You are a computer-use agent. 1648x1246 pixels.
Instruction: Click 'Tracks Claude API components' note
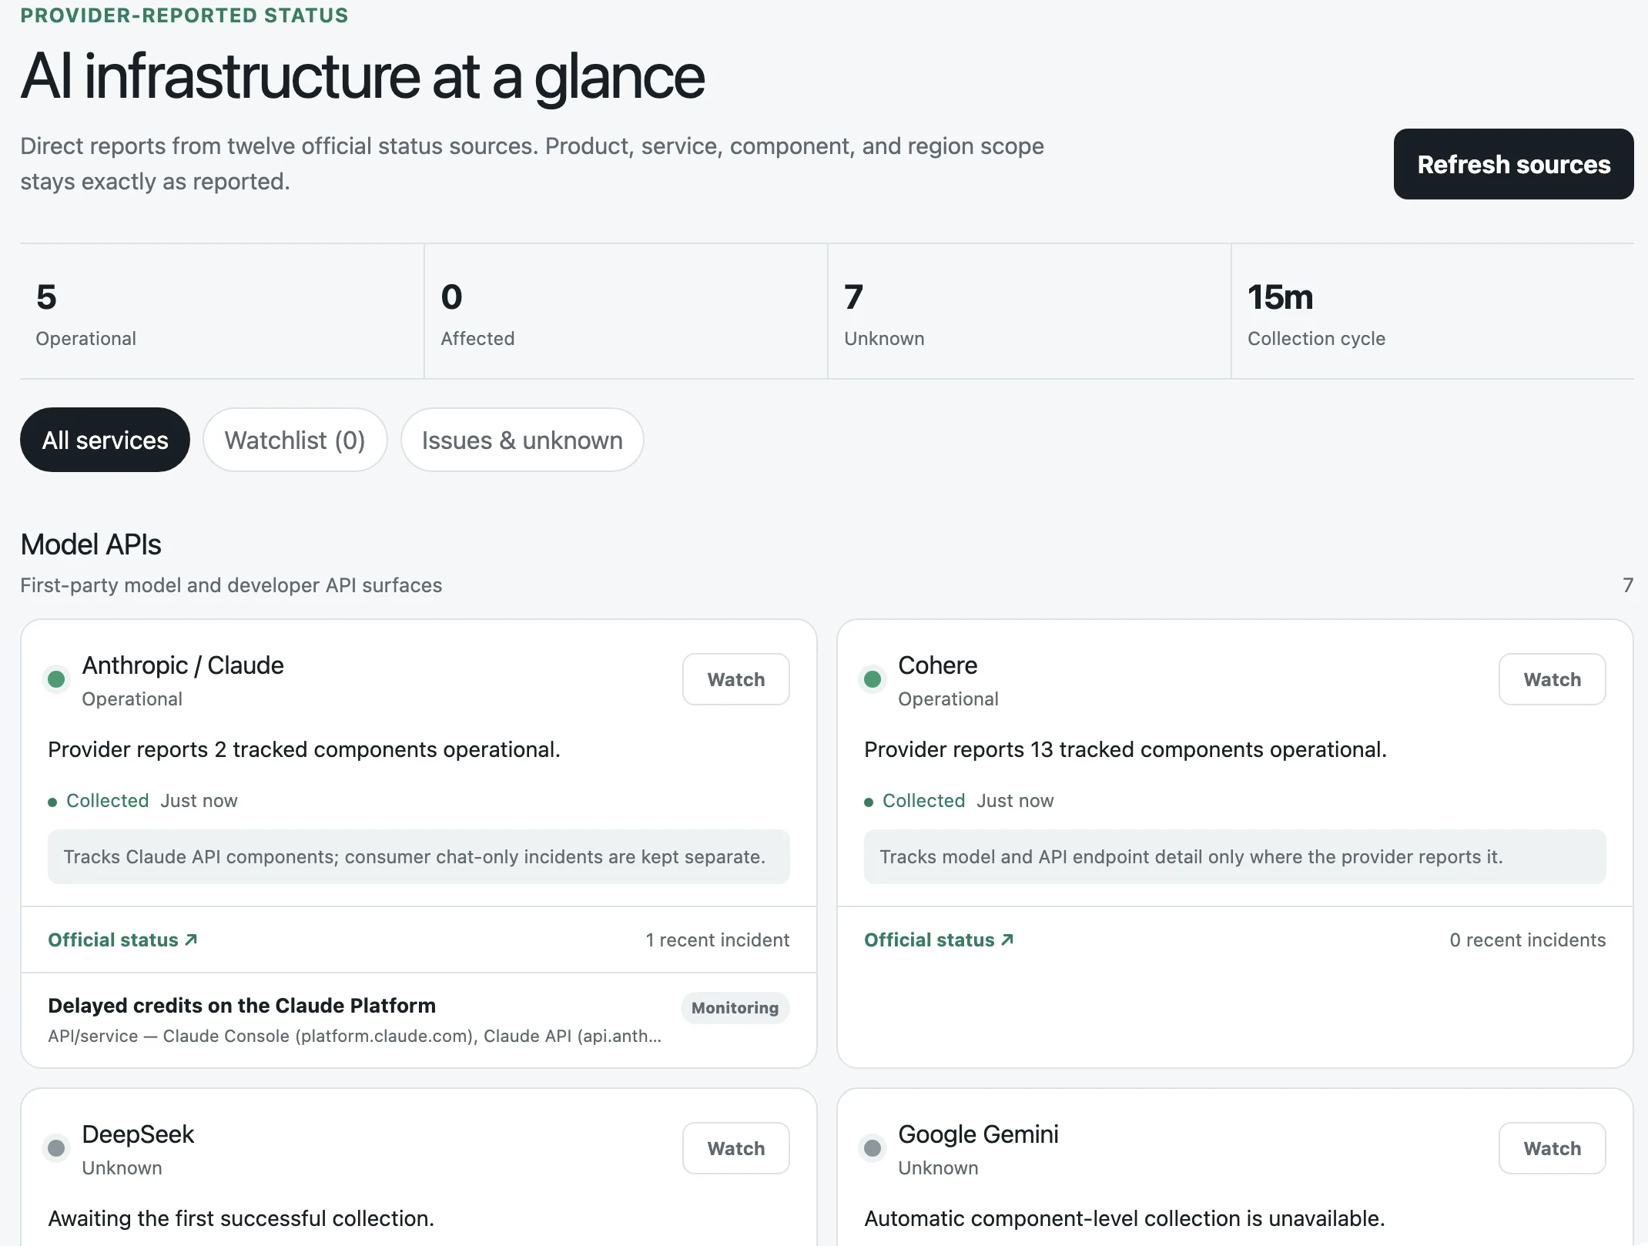pyautogui.click(x=418, y=856)
